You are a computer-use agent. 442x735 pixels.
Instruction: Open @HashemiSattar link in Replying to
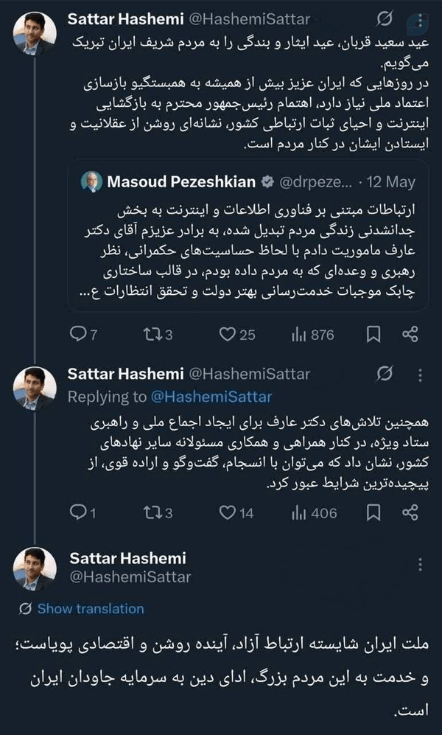pyautogui.click(x=211, y=397)
